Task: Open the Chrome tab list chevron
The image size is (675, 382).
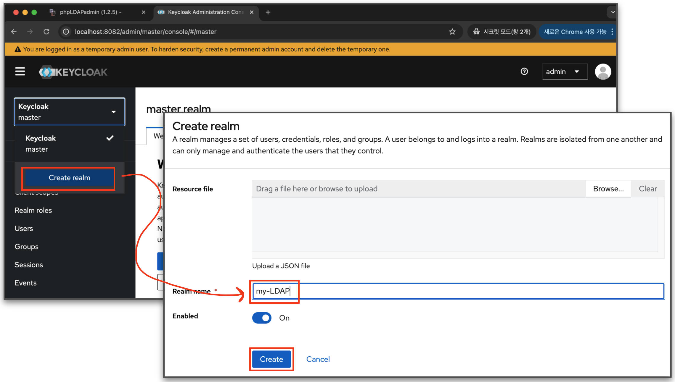Action: coord(613,12)
